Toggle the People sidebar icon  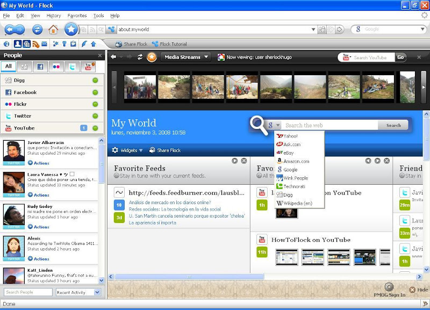(x=18, y=44)
